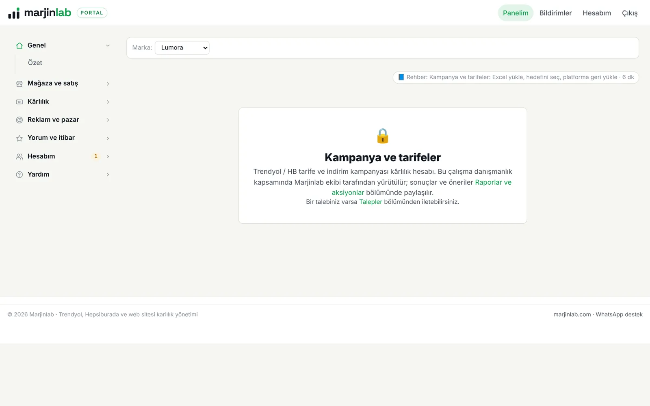
Task: Go to the Panelim tab
Action: (x=516, y=13)
